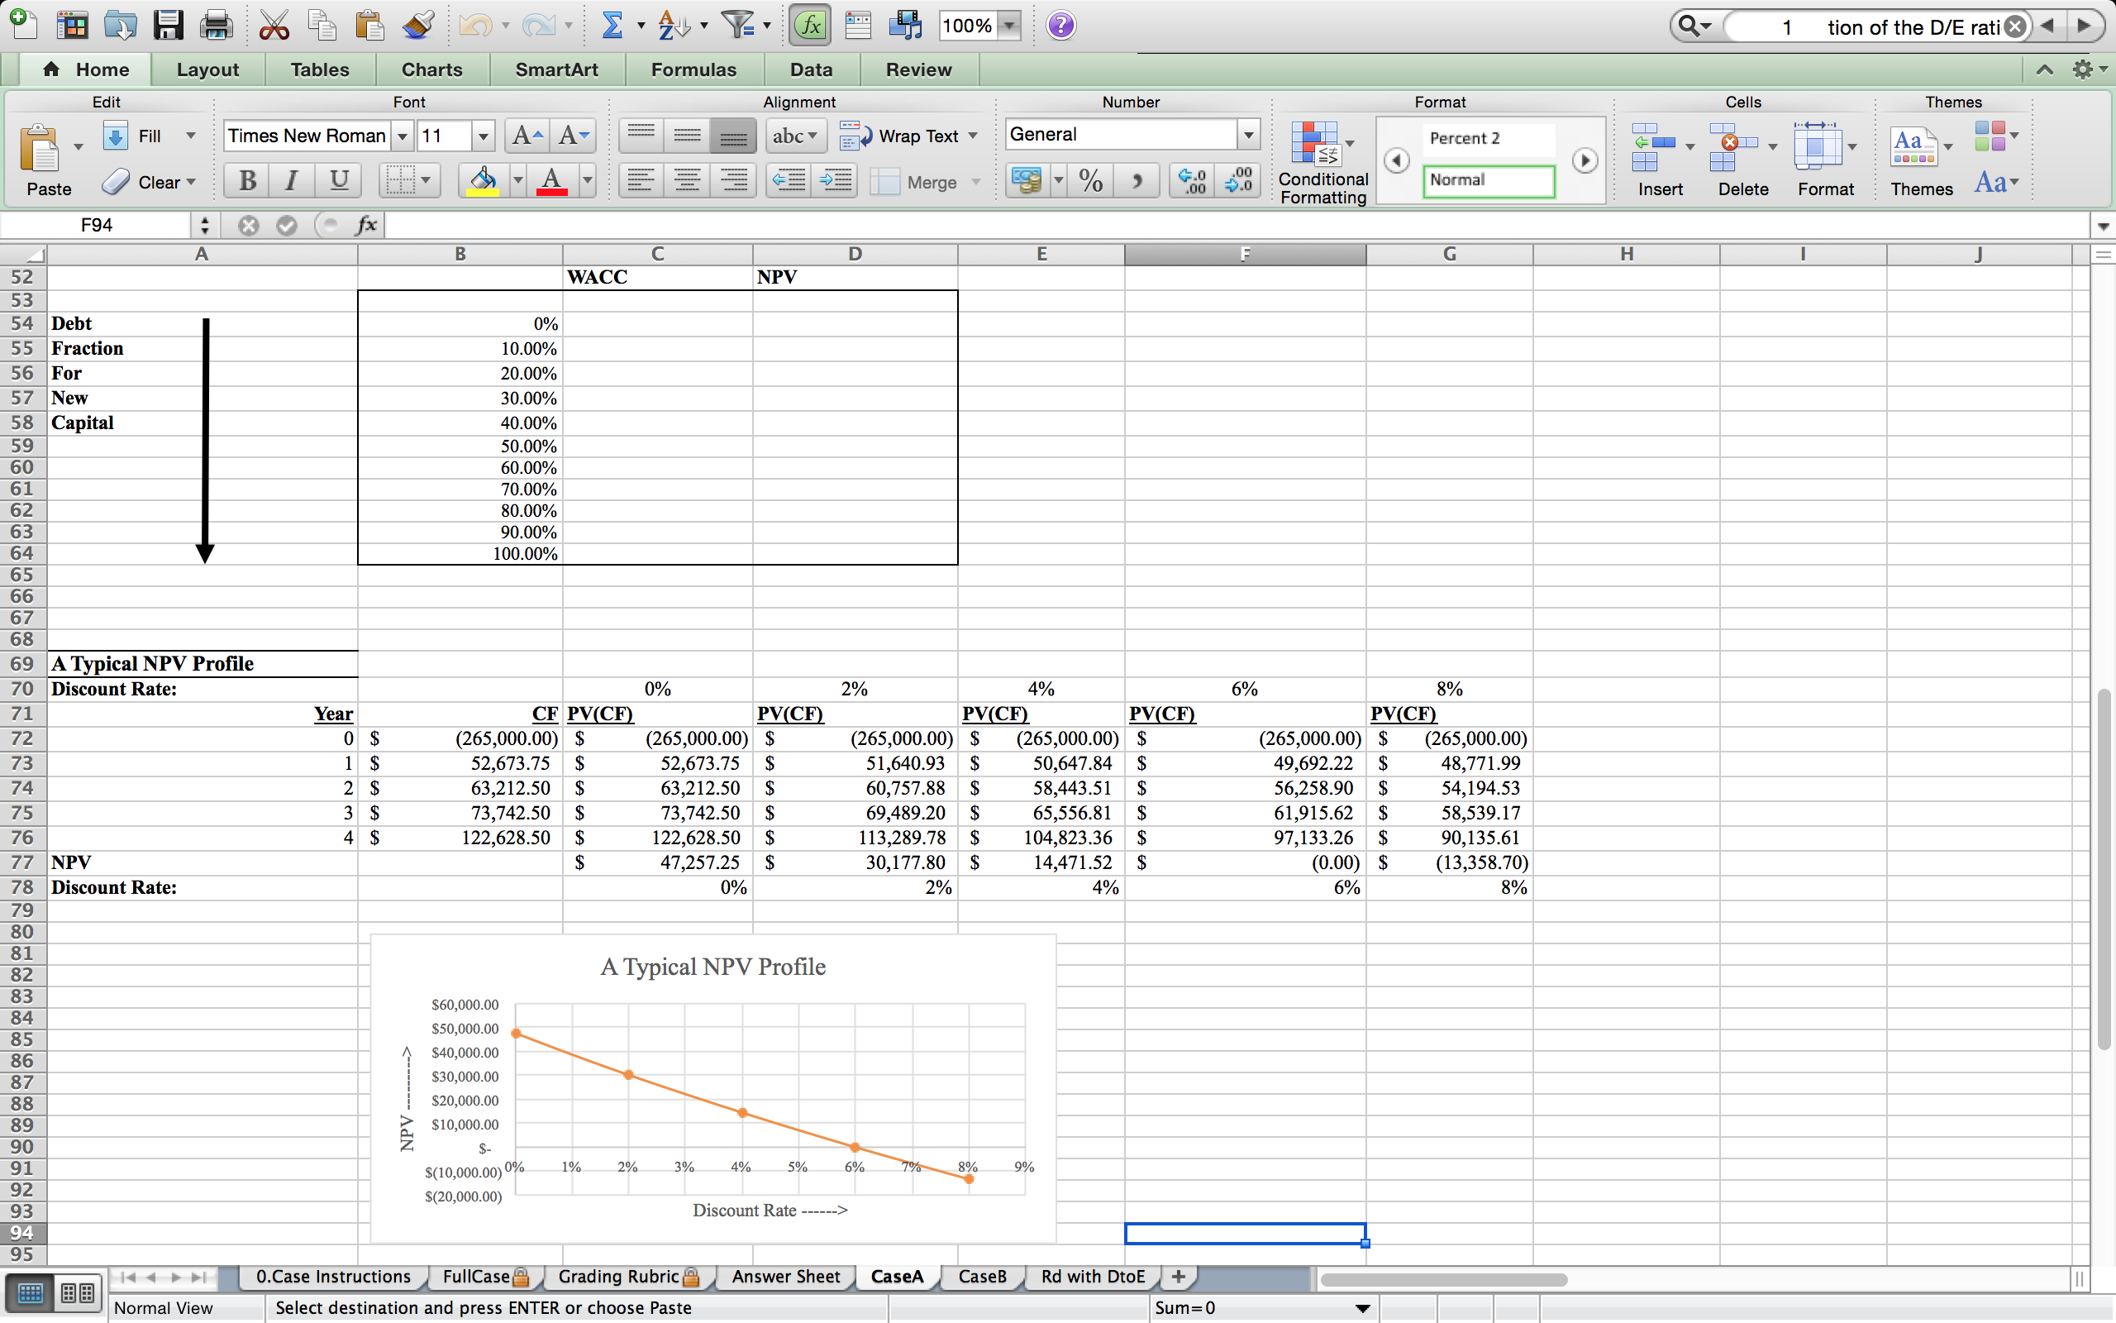The height and width of the screenshot is (1323, 2116).
Task: Apply Percent style with the % icon
Action: [x=1090, y=181]
